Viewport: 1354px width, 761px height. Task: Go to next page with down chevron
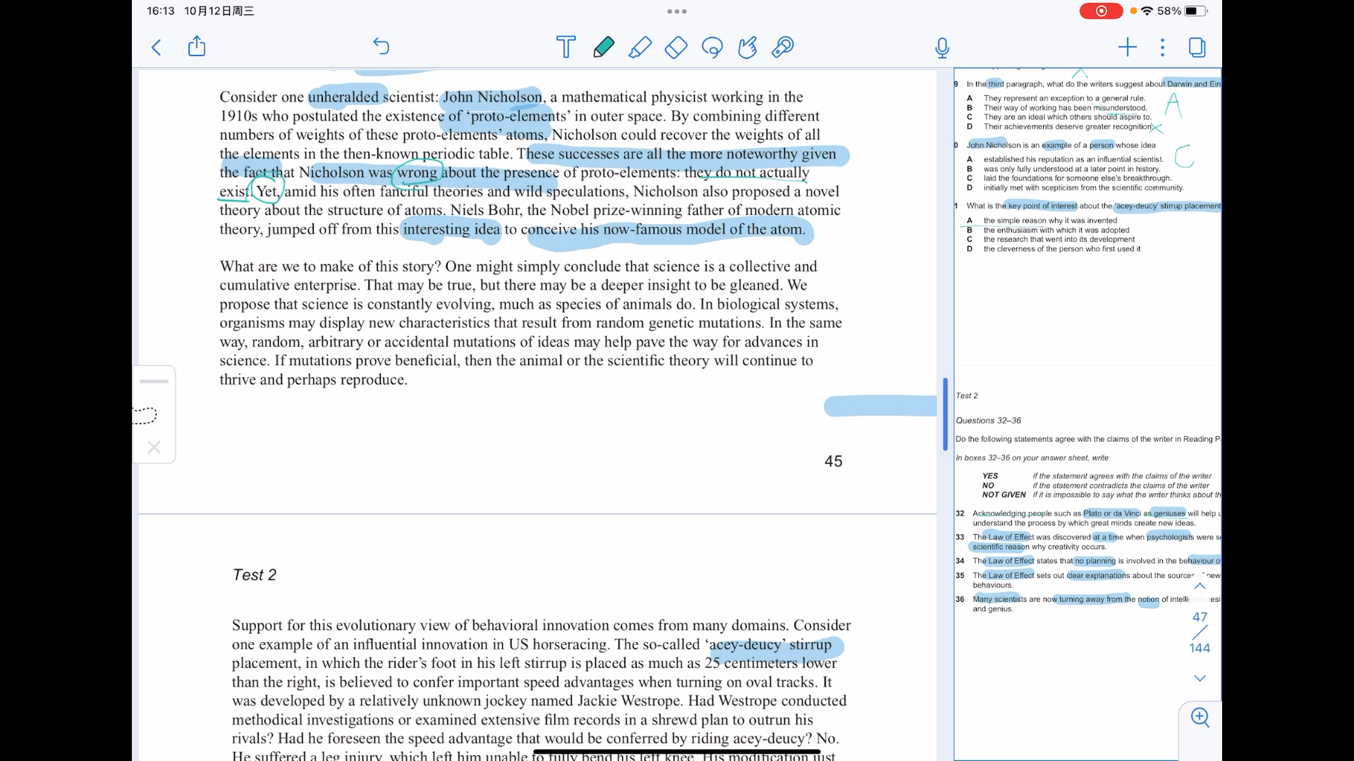click(1200, 678)
